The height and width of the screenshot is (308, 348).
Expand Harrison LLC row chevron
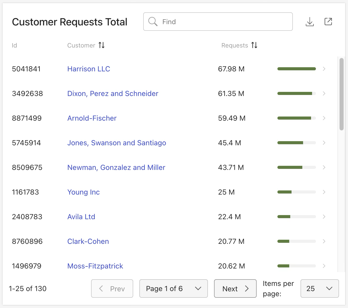324,69
